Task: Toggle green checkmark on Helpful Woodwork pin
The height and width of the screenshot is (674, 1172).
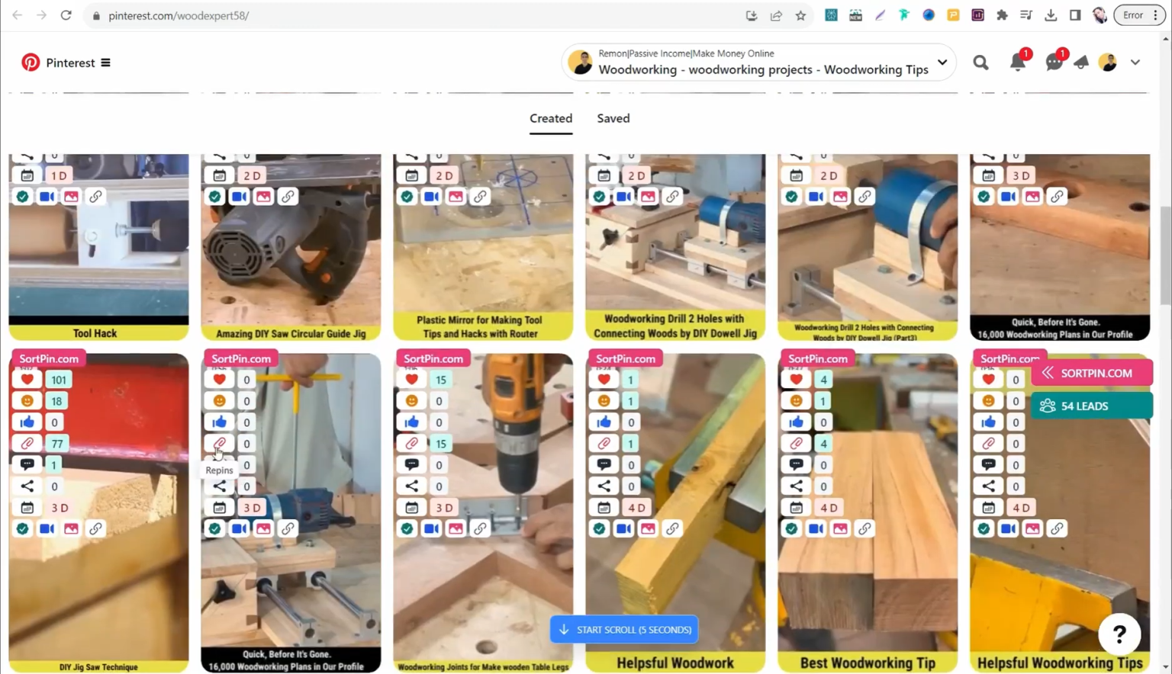Action: click(x=600, y=529)
